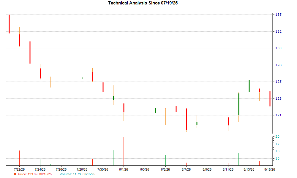Select the green candlestick above 8/13/25
This screenshot has width=297, height=178.
point(249,86)
